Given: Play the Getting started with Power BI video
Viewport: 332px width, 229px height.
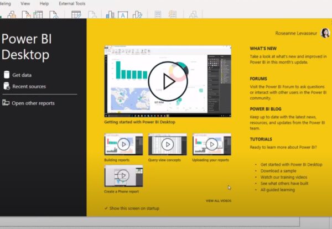Looking at the screenshot, I should 168,81.
